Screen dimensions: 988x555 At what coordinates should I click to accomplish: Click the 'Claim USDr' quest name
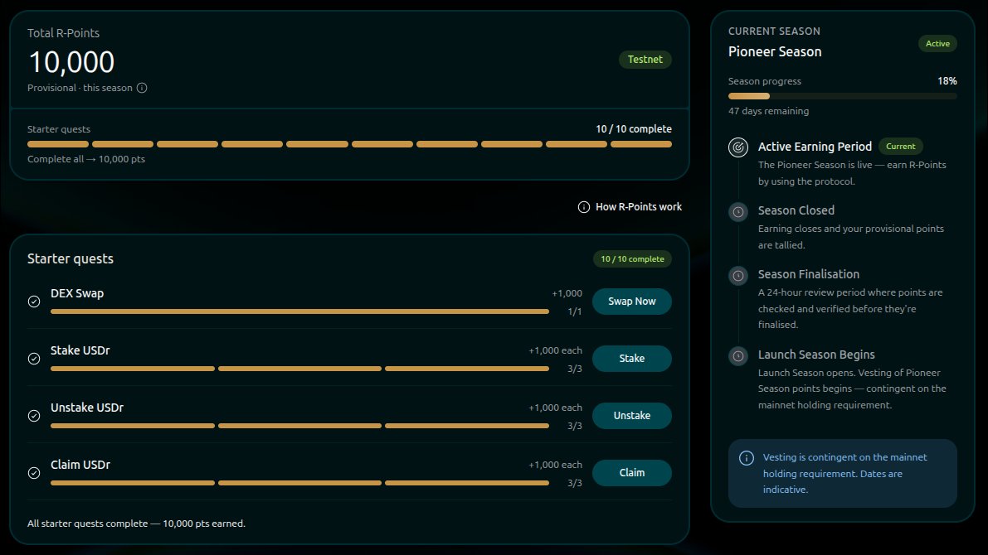tap(80, 465)
